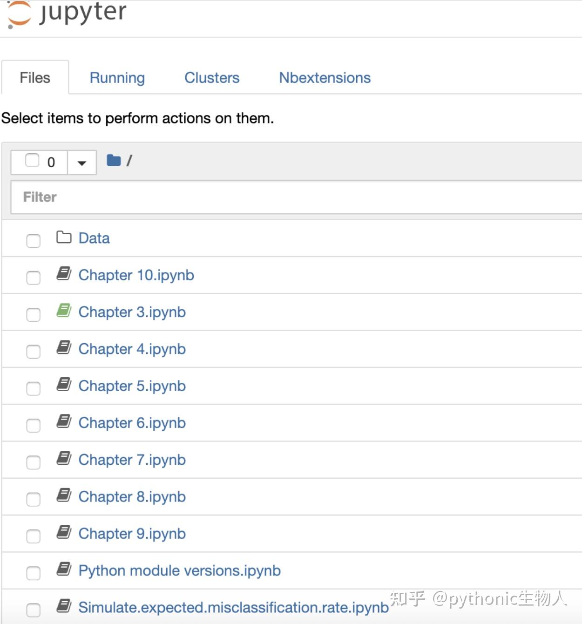Click the blue root folder icon
This screenshot has width=582, height=624.
tap(114, 161)
